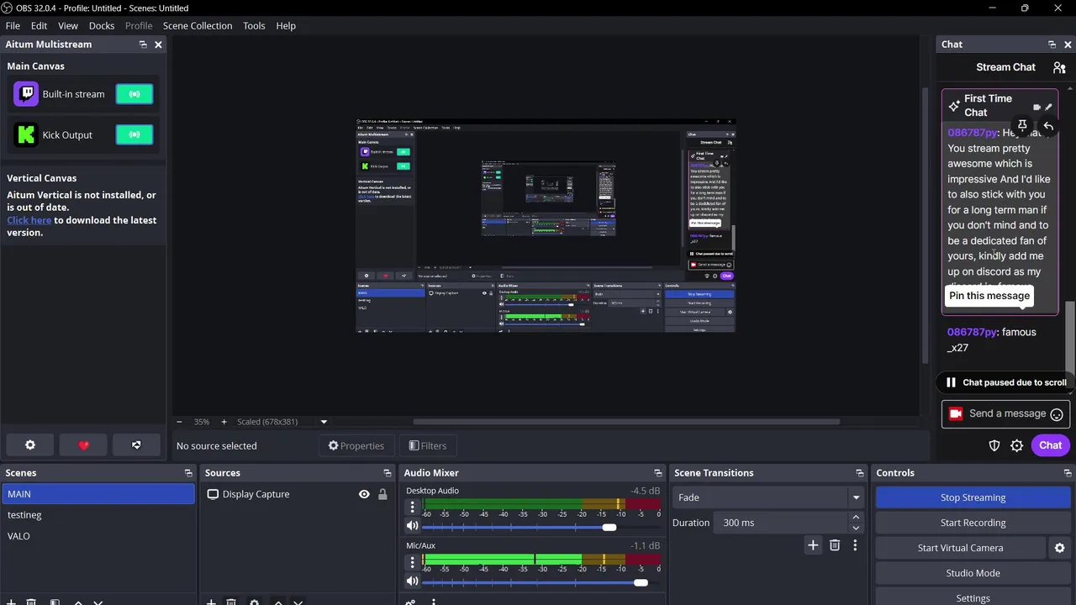Click the Kick Output logo icon
This screenshot has width=1076, height=605.
pyautogui.click(x=26, y=134)
